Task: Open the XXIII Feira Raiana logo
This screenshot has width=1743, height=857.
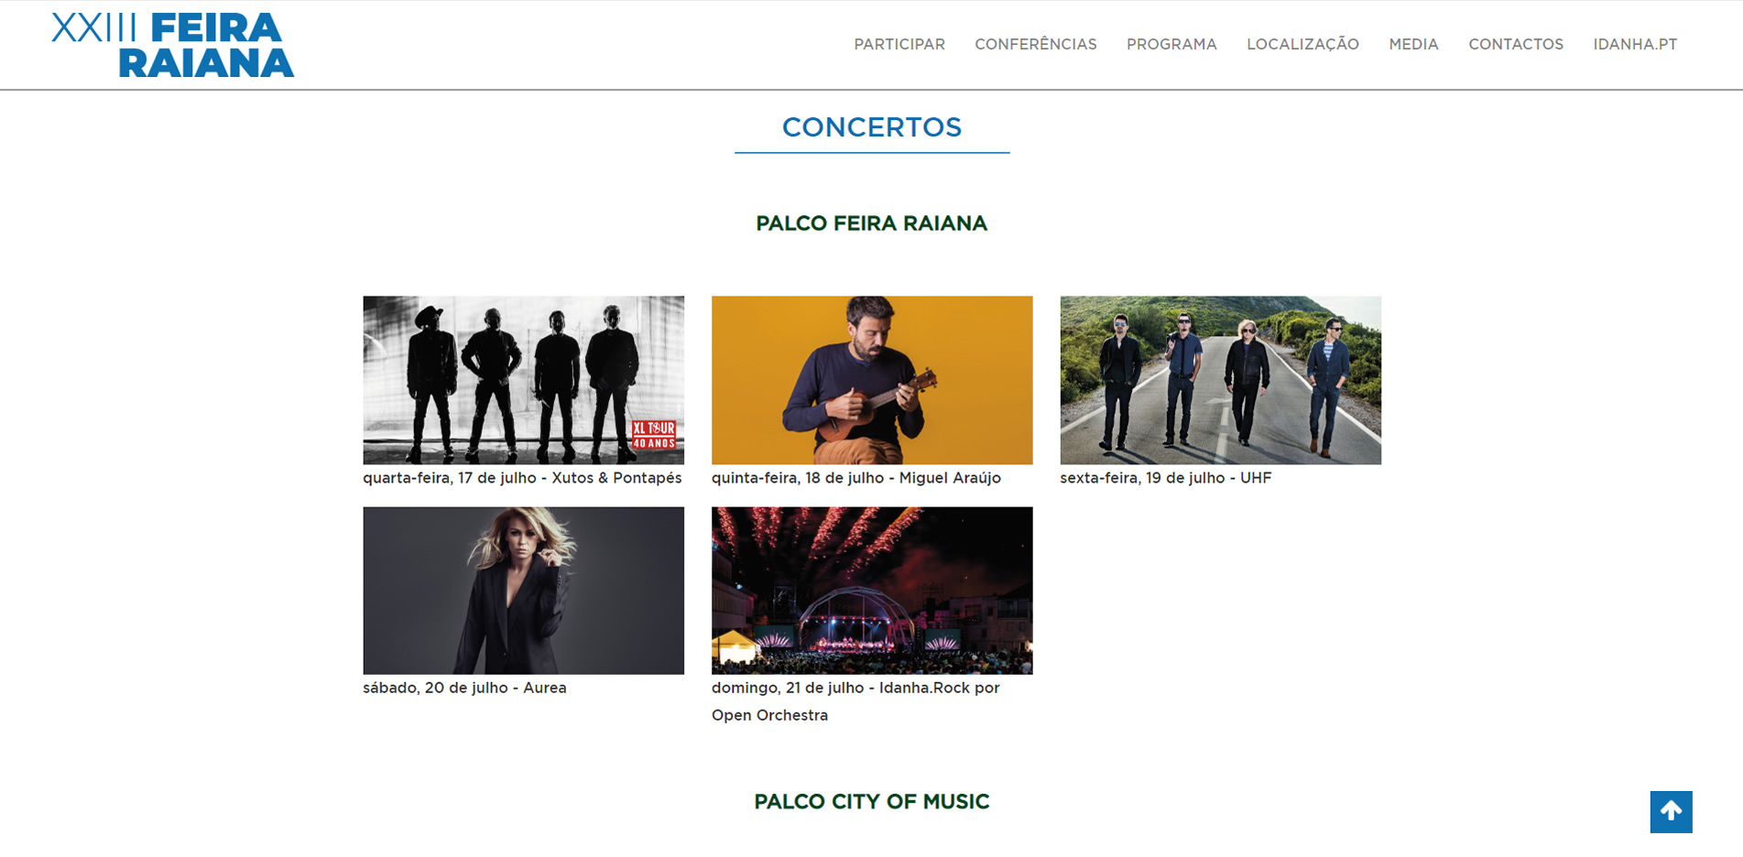Action: (173, 45)
